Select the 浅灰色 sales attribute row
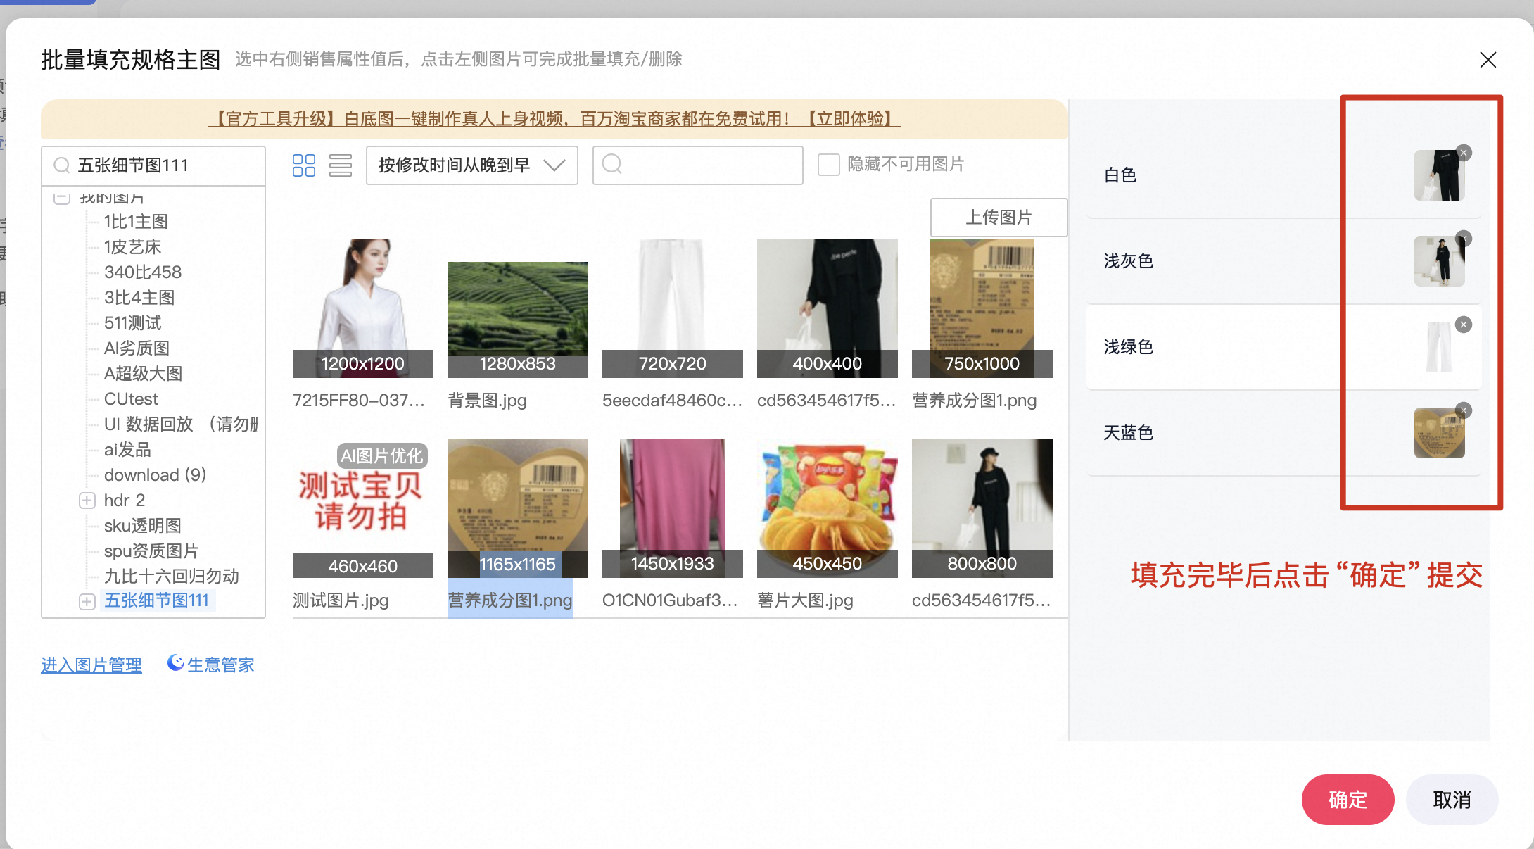 (x=1284, y=261)
